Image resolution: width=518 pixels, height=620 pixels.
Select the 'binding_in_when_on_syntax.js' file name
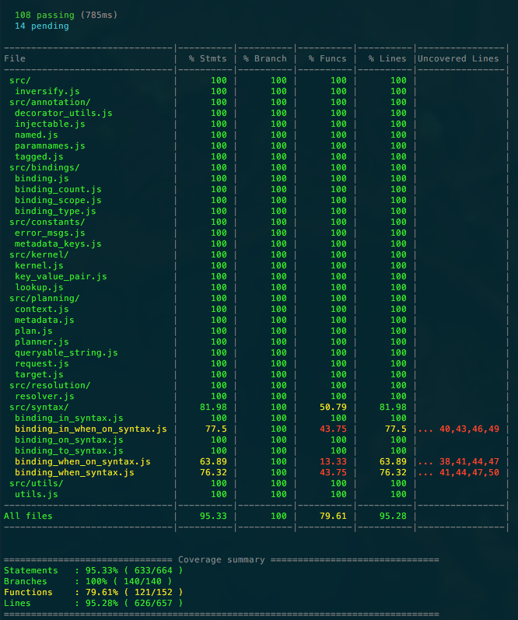click(x=91, y=429)
